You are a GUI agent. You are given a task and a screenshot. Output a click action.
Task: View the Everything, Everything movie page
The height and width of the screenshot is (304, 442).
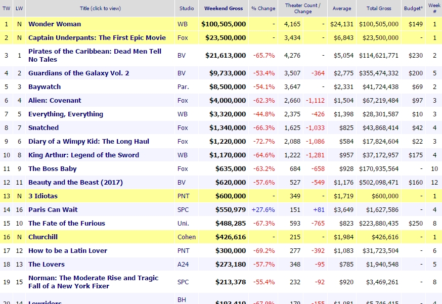tap(66, 114)
